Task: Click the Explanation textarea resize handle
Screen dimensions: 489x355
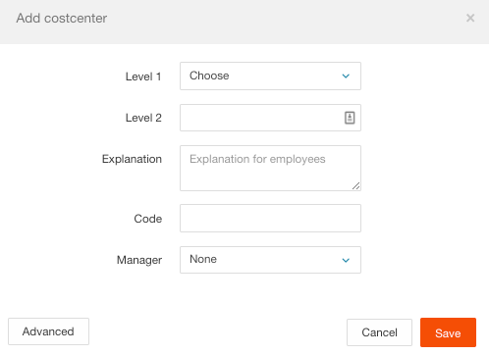Action: (x=356, y=186)
